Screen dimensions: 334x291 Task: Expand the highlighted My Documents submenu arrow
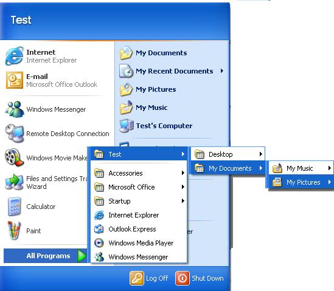point(261,168)
